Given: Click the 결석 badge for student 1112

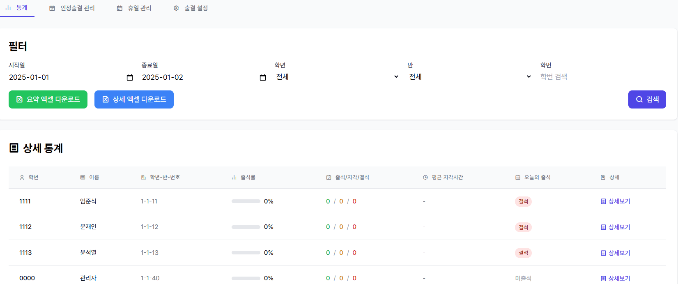Looking at the screenshot, I should coord(523,227).
